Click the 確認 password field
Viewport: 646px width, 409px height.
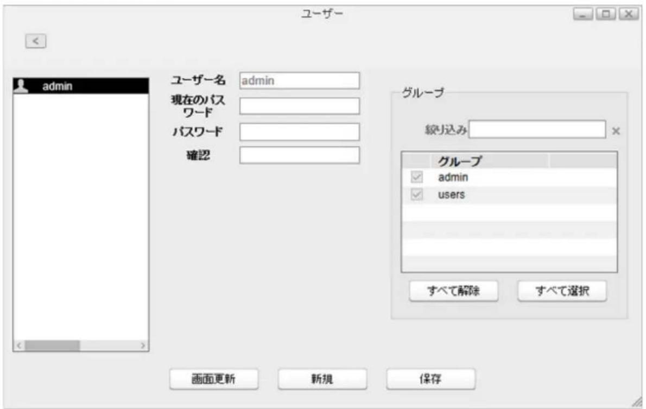point(300,155)
